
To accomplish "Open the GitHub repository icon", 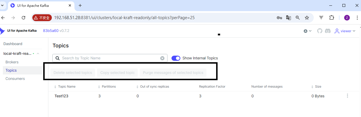I will [320, 31].
